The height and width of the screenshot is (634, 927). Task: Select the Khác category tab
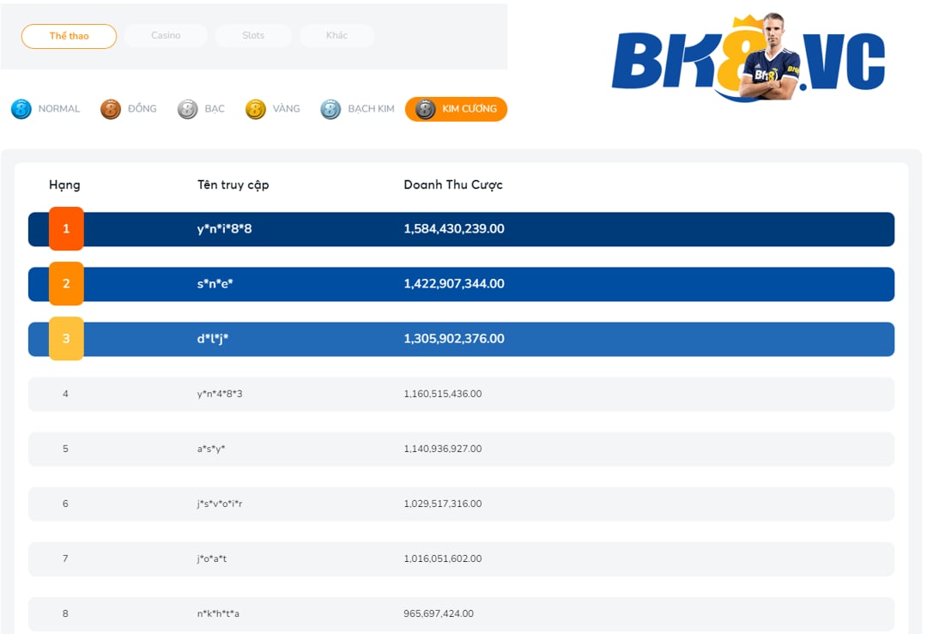[336, 35]
